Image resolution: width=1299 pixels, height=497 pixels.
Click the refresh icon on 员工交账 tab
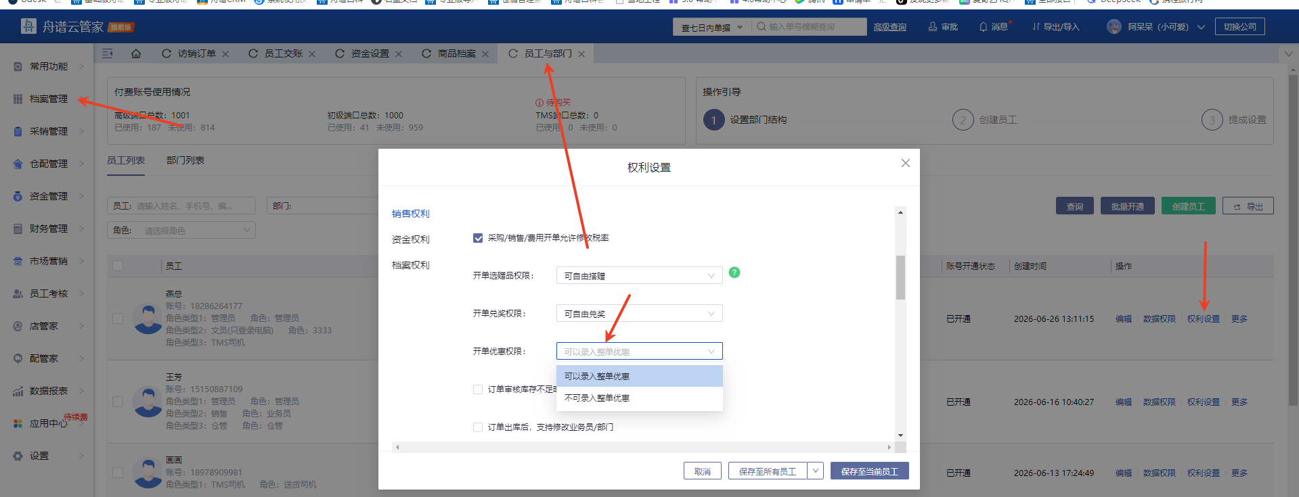[x=253, y=53]
